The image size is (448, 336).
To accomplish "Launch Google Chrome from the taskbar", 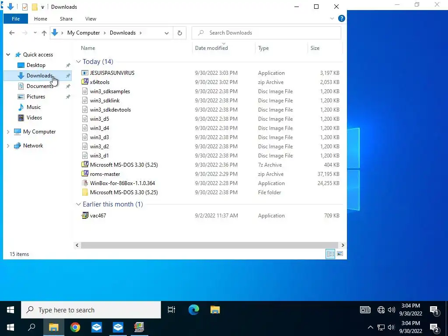I will 75,327.
